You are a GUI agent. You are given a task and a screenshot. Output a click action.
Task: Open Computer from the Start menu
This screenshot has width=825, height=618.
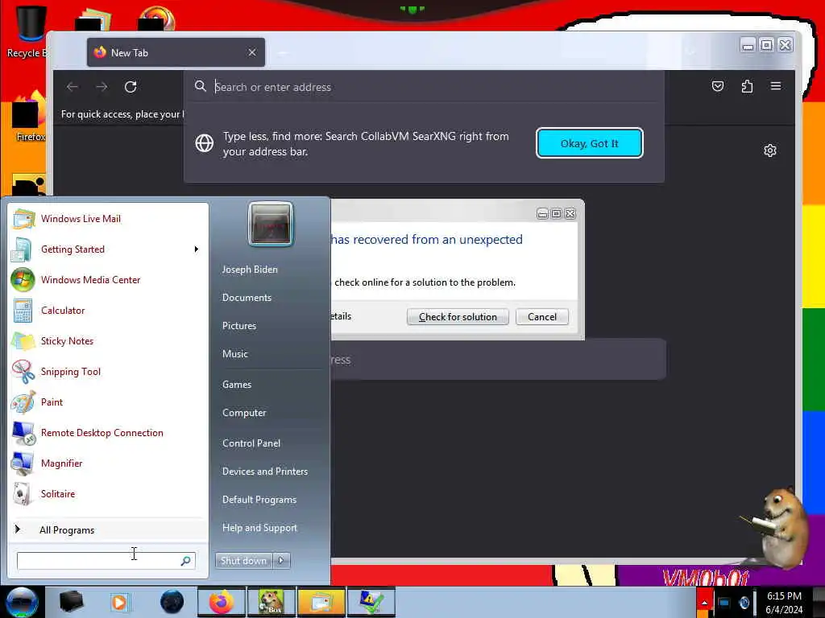point(244,413)
